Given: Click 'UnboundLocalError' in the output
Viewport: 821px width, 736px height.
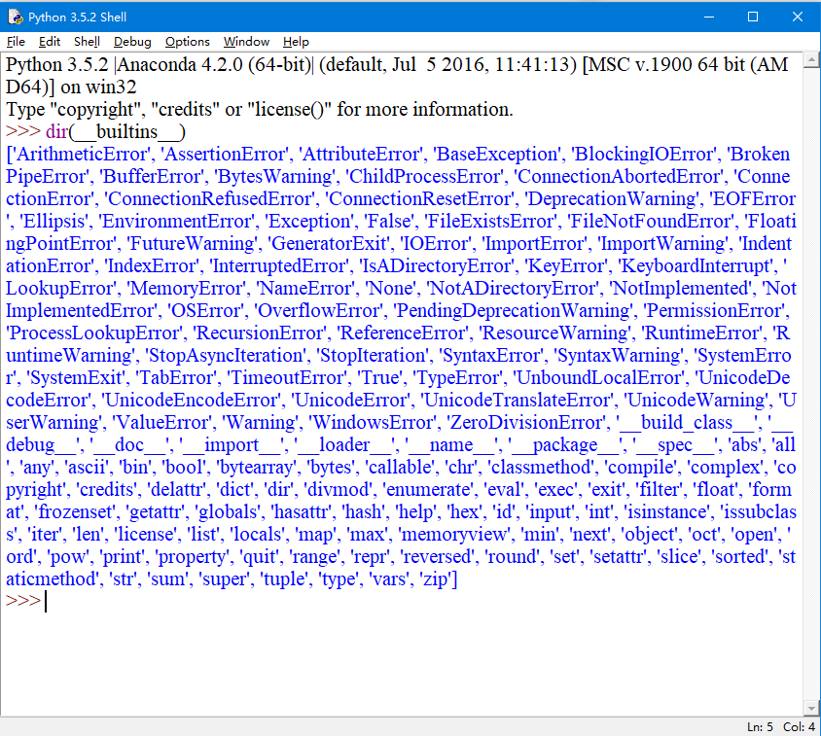Looking at the screenshot, I should [600, 378].
